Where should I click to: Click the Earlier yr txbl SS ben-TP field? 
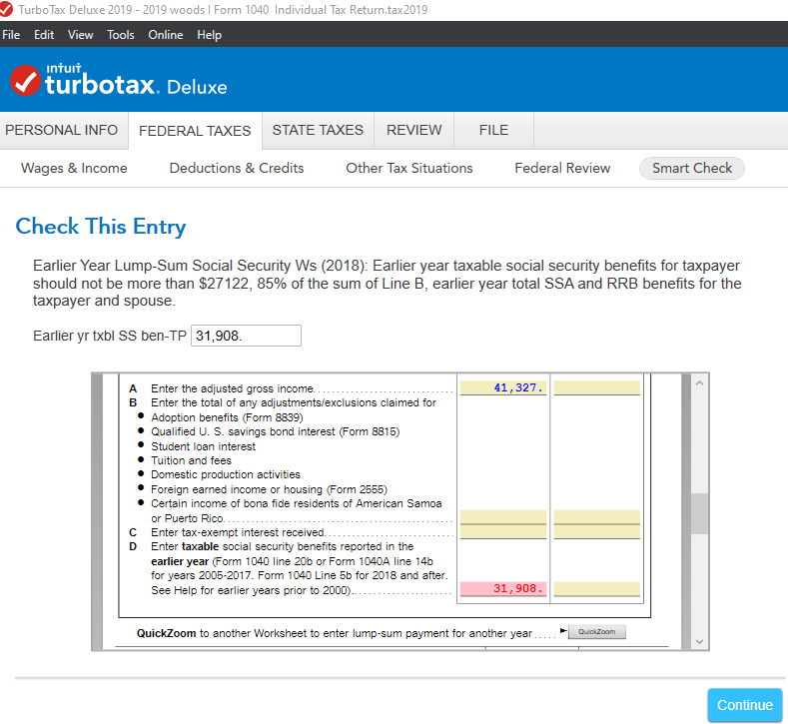[x=246, y=336]
